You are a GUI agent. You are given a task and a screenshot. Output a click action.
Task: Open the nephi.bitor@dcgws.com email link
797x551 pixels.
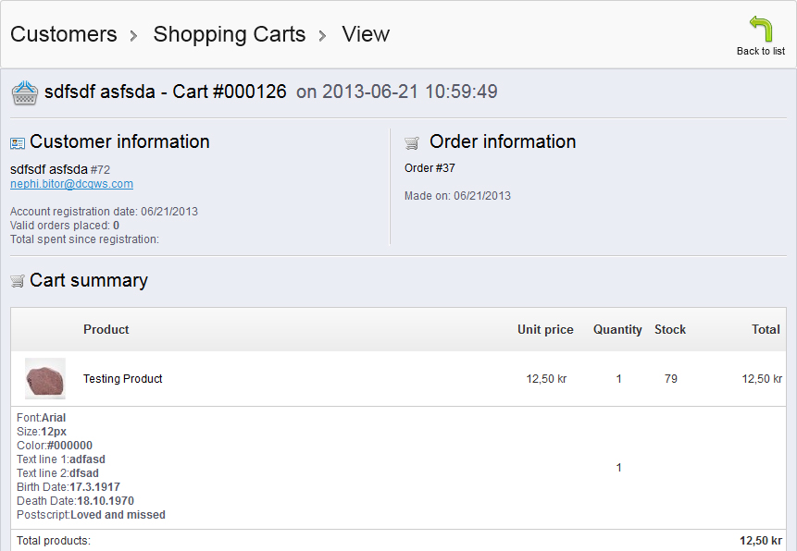click(71, 184)
